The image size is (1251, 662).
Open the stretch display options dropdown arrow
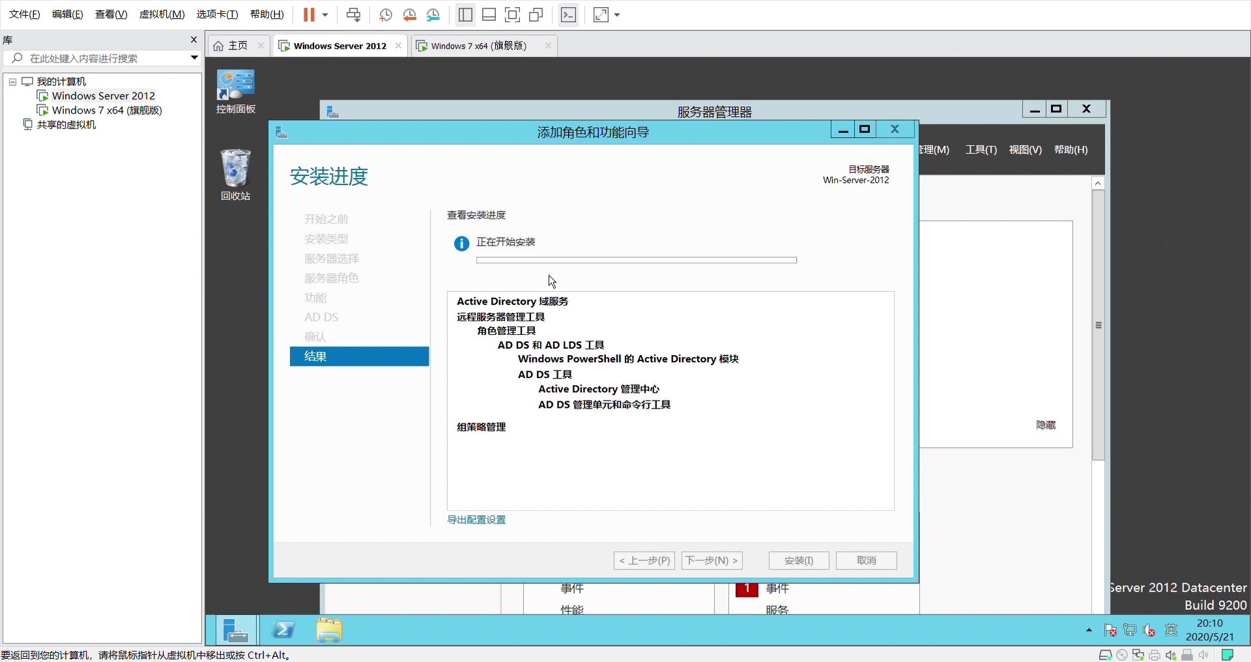click(x=617, y=14)
